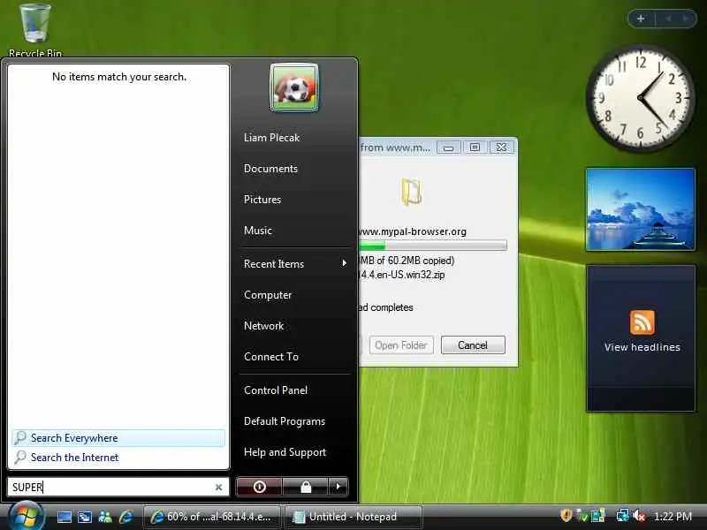The image size is (707, 530).
Task: Click the analog clock gadget
Action: click(x=640, y=97)
